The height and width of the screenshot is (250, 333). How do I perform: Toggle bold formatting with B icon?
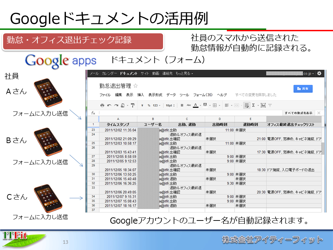click(x=182, y=105)
